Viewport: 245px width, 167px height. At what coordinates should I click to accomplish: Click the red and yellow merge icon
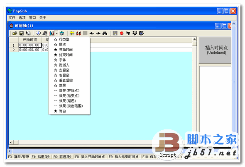coord(78,33)
